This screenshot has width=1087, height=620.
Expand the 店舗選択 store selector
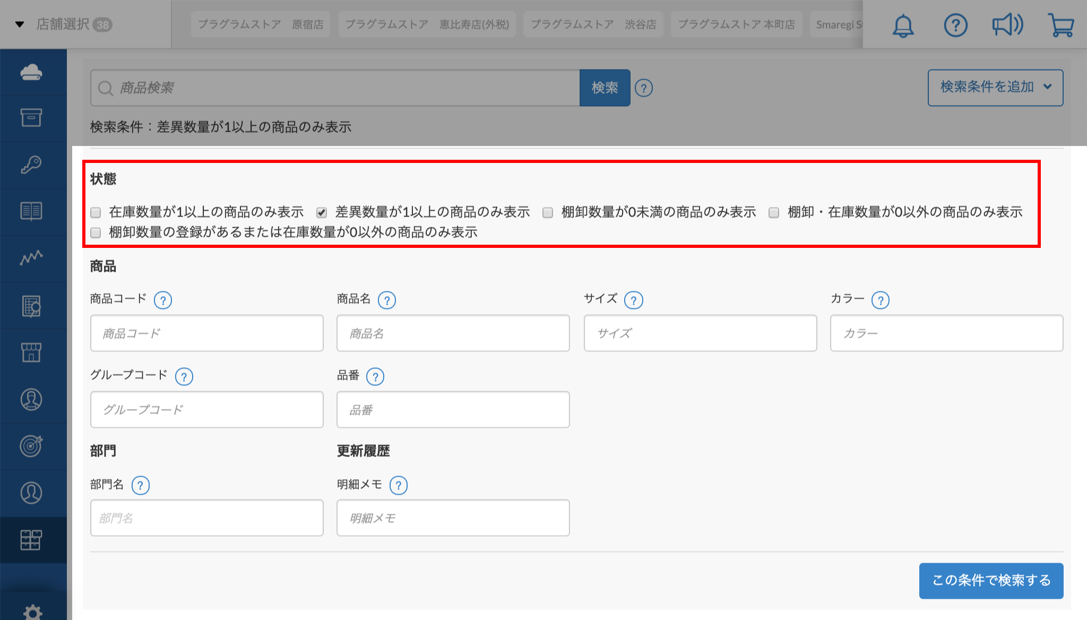click(x=64, y=24)
